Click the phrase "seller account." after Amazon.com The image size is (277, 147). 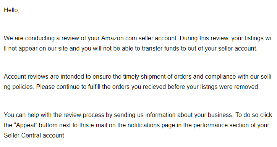pos(158,38)
